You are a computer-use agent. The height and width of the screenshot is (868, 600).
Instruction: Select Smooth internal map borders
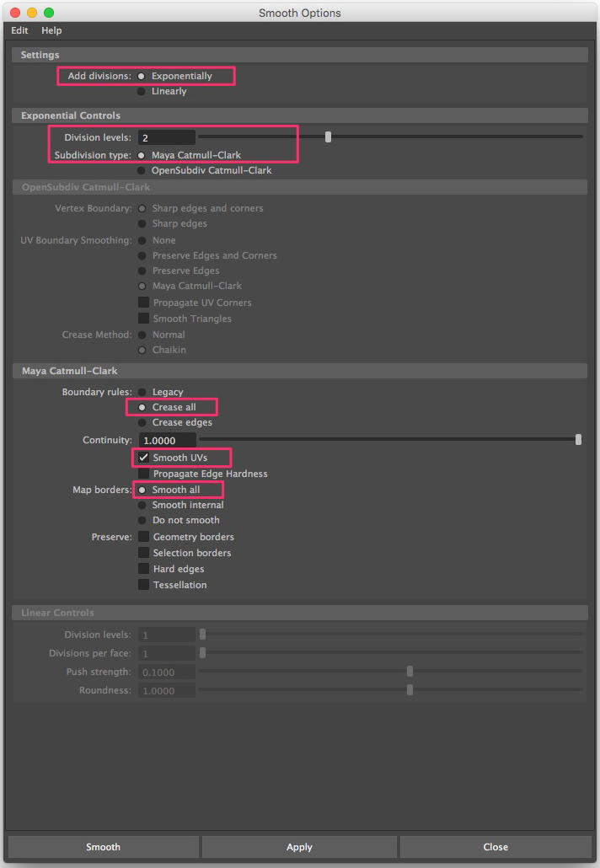point(142,505)
